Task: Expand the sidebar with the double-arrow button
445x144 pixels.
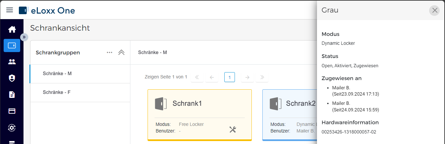Action: pos(24,37)
